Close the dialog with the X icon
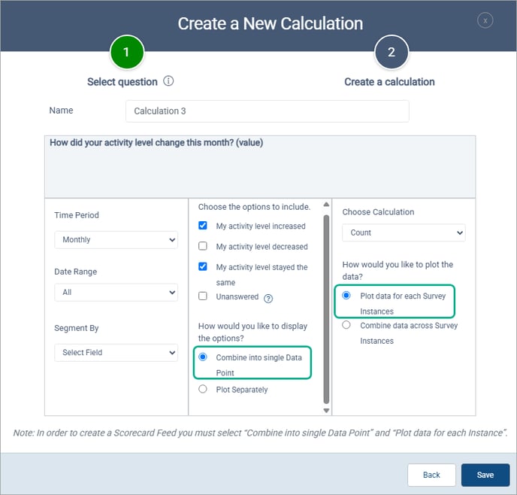 (485, 21)
